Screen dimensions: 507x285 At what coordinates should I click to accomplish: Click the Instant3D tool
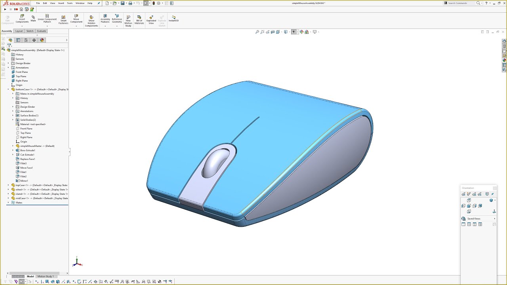[x=173, y=19]
